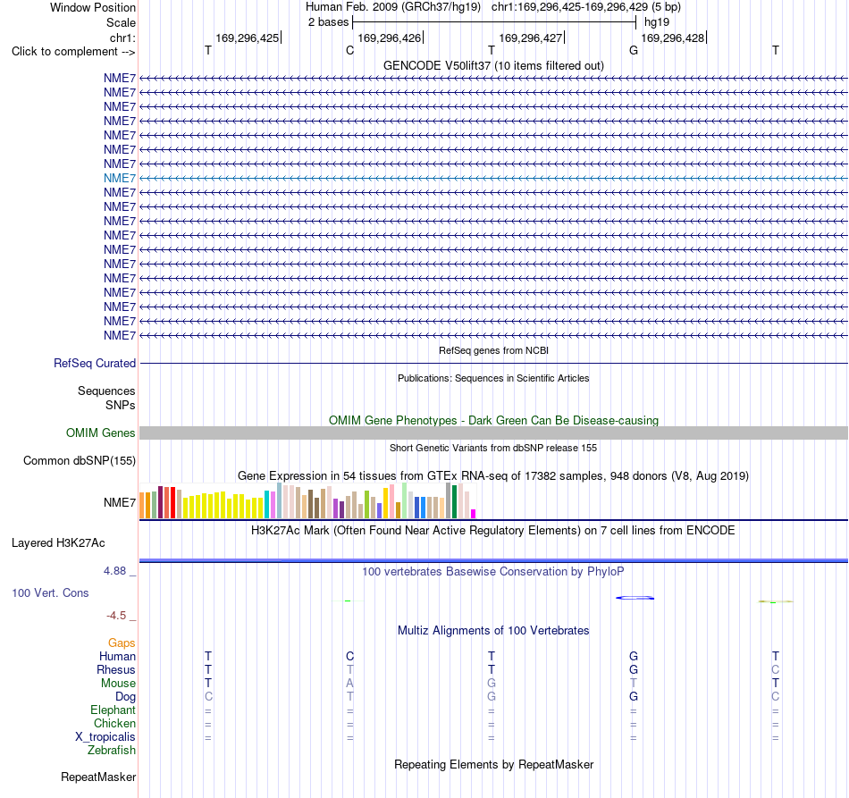The width and height of the screenshot is (849, 798).
Task: Click the 'hg19' label beside the scale bar
Action: [657, 22]
